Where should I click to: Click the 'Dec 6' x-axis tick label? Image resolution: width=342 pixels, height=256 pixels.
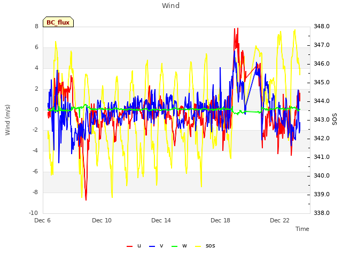[x=43, y=220]
